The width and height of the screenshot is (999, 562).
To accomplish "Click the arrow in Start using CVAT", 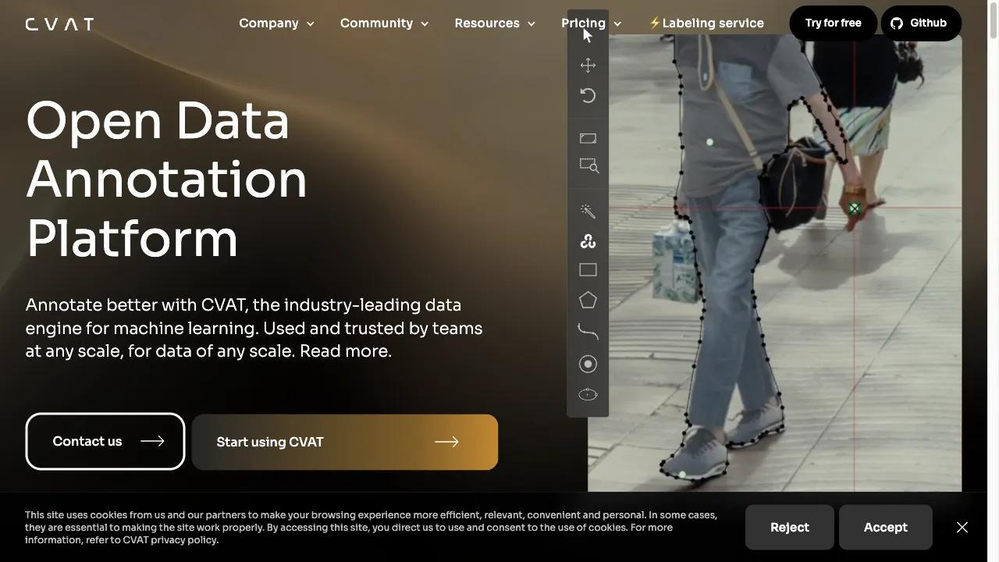I will [x=446, y=442].
